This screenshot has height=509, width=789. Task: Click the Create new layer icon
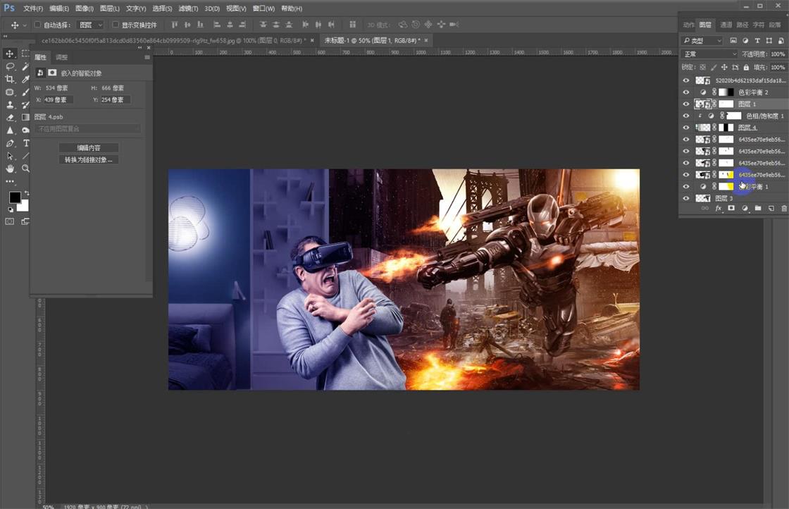point(770,208)
